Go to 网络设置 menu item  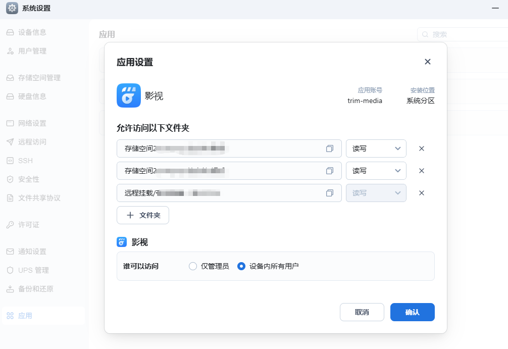32,123
